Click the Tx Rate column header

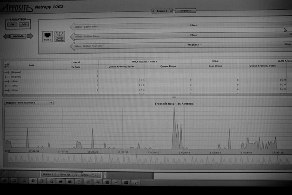[x=76, y=67]
